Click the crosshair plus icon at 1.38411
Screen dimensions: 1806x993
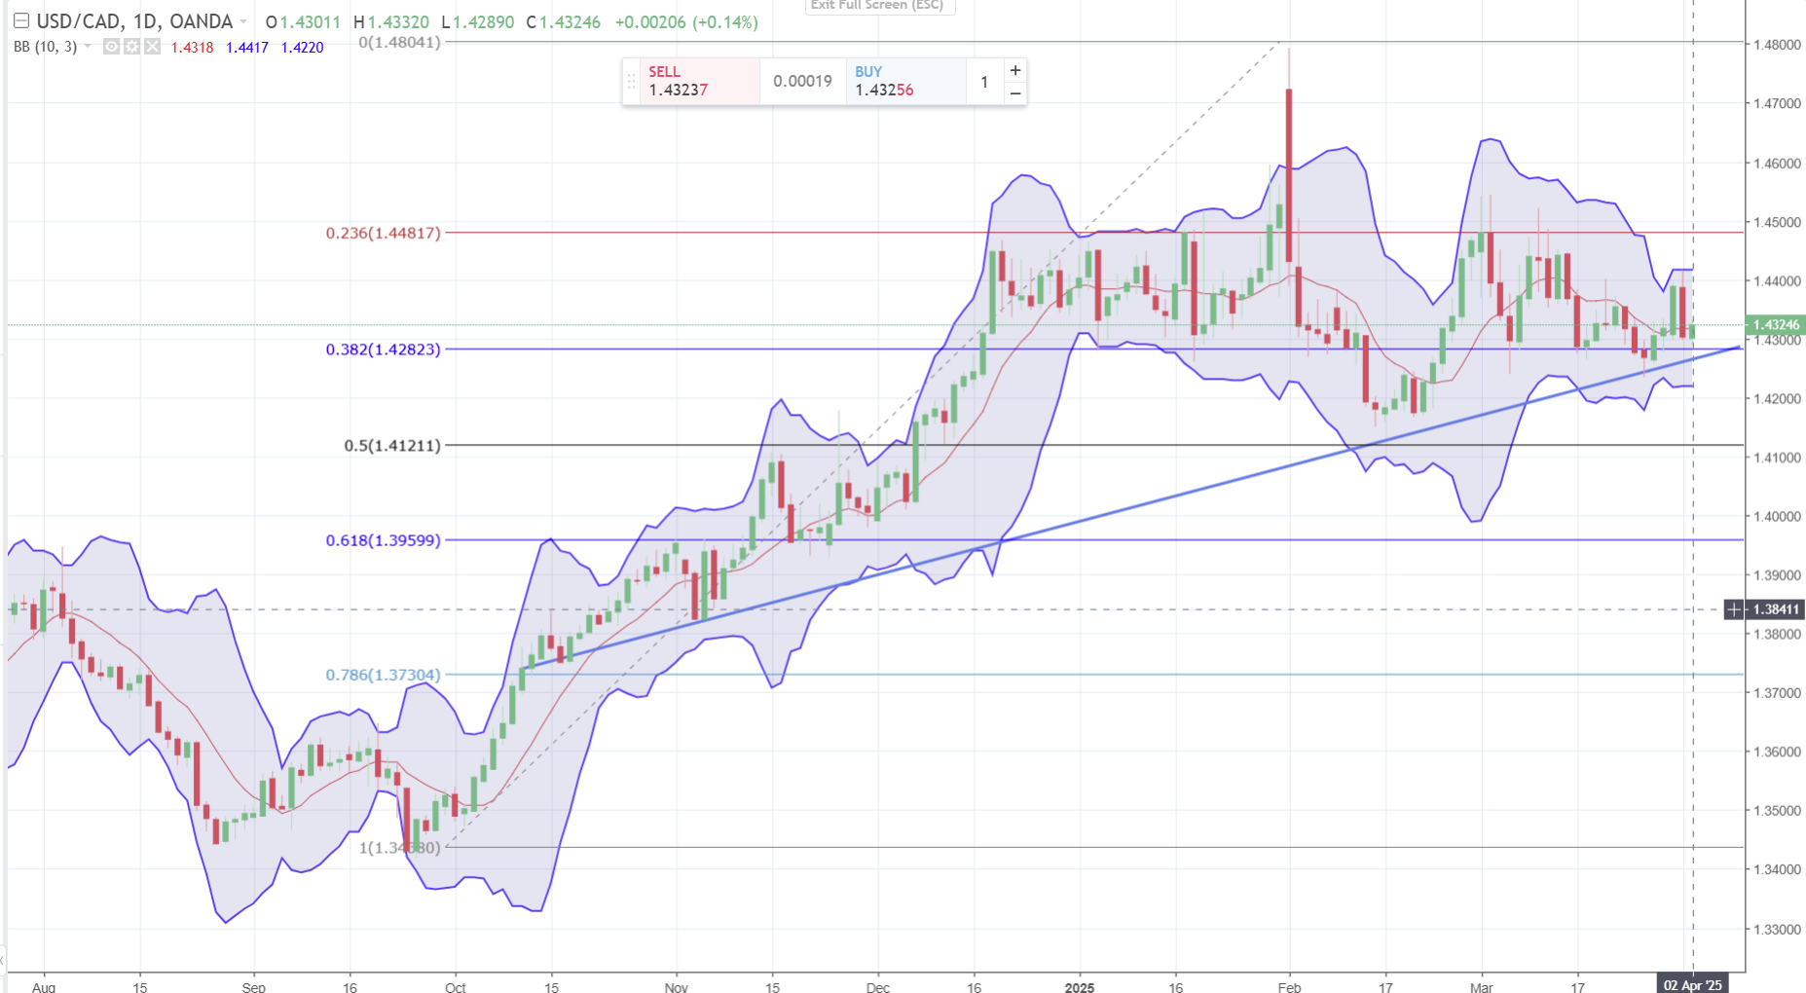click(x=1734, y=609)
